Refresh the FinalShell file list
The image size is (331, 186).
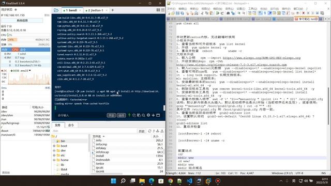coord(149,131)
